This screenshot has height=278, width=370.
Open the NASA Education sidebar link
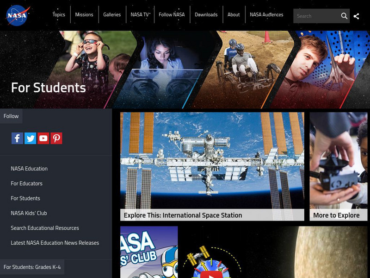29,169
